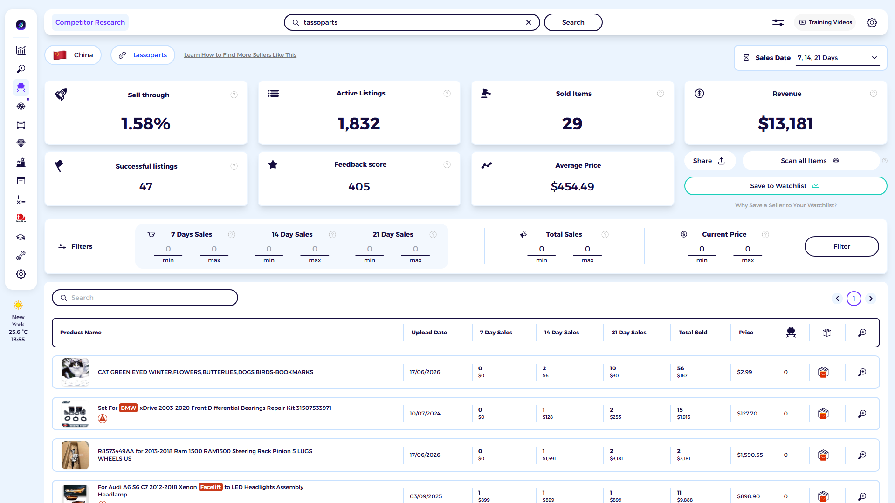Click Save to Watchlist
The image size is (895, 503).
pyautogui.click(x=785, y=186)
